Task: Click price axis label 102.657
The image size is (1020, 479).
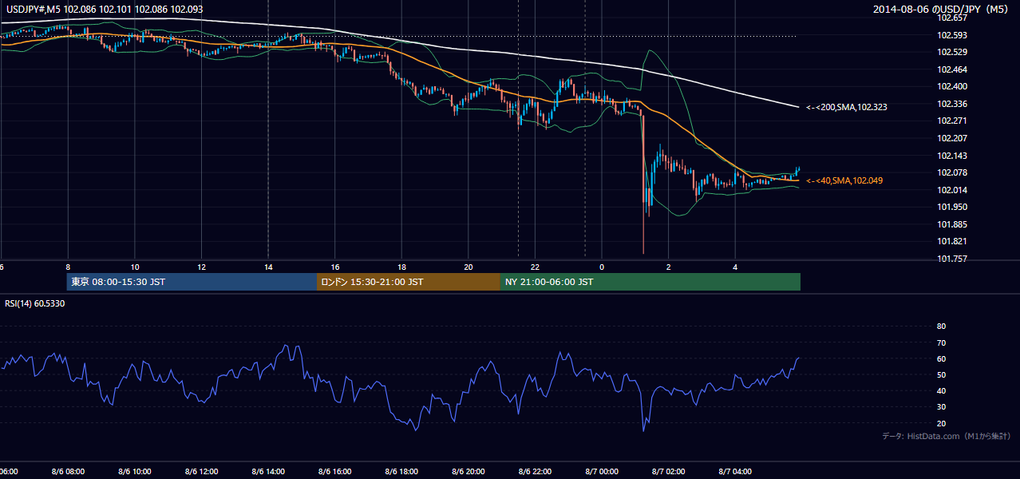Action: point(951,18)
